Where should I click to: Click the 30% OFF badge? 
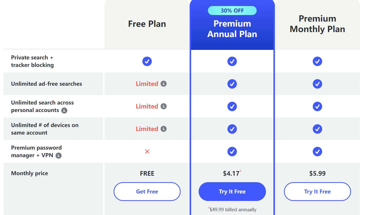coord(232,11)
